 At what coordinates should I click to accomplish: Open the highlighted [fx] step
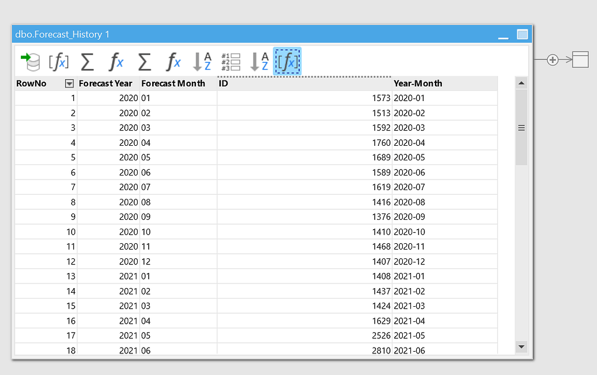tap(287, 61)
